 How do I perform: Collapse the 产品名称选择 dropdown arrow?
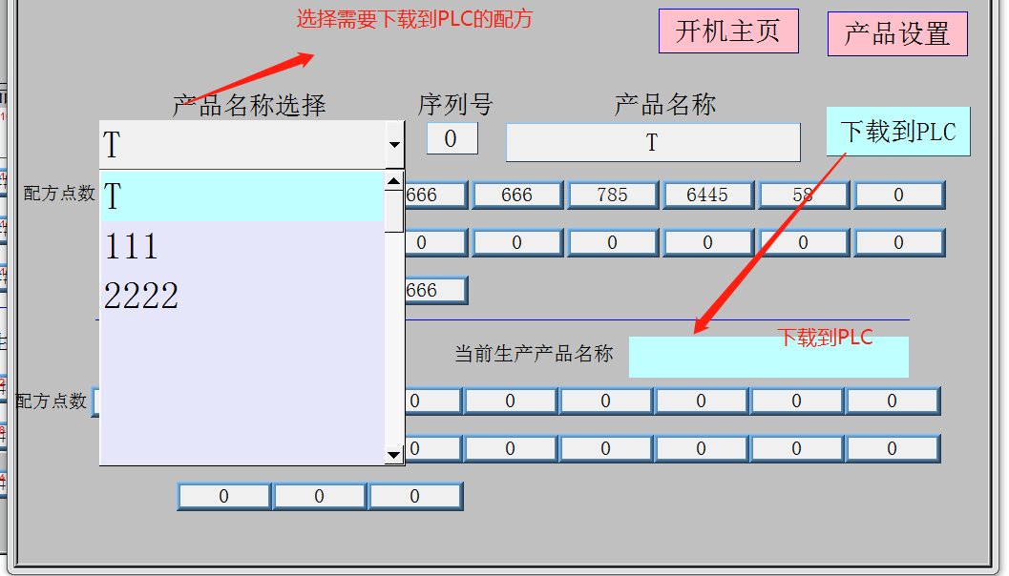tap(394, 145)
